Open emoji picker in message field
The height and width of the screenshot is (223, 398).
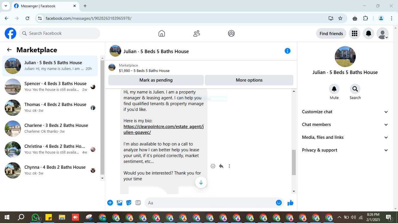[279, 203]
